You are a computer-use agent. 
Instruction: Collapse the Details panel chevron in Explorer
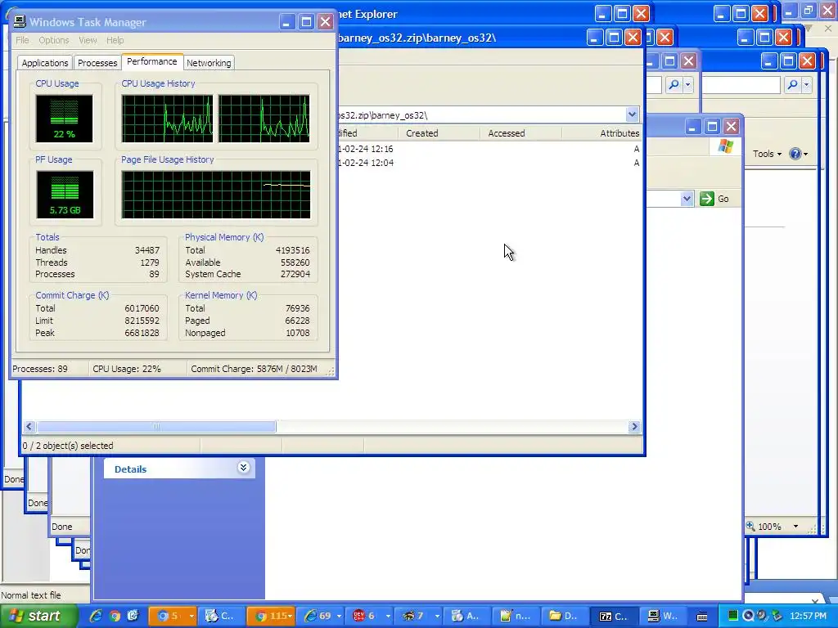[243, 468]
